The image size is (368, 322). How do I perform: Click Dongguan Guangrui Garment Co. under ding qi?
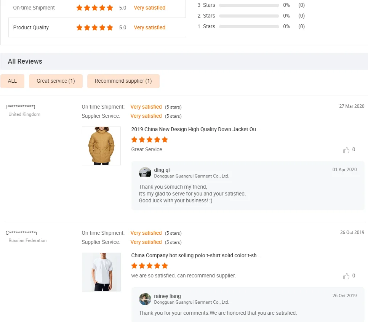pyautogui.click(x=191, y=176)
